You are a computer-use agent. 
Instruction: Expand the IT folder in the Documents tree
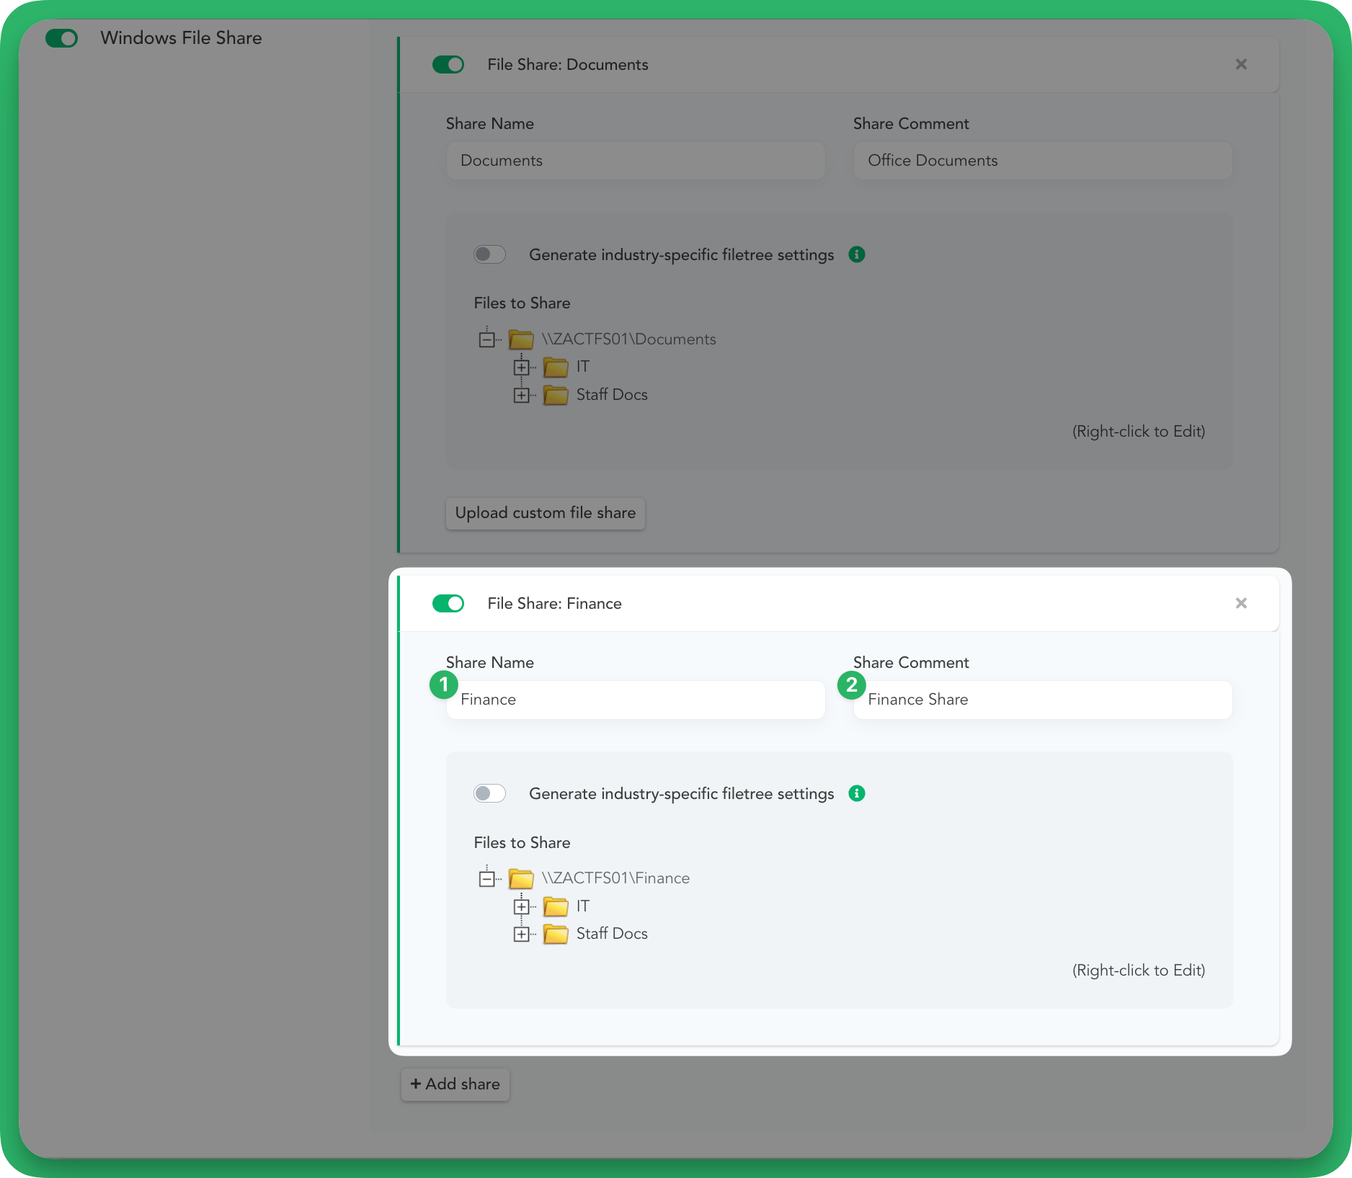(522, 367)
